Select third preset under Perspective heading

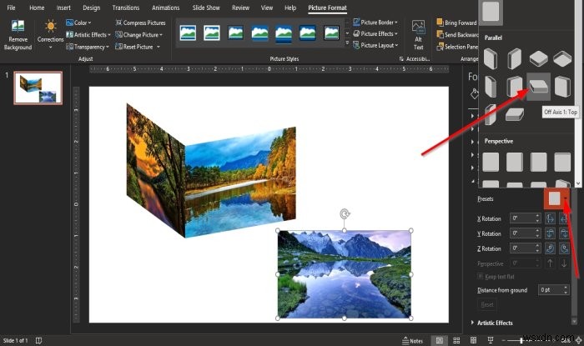pyautogui.click(x=538, y=162)
